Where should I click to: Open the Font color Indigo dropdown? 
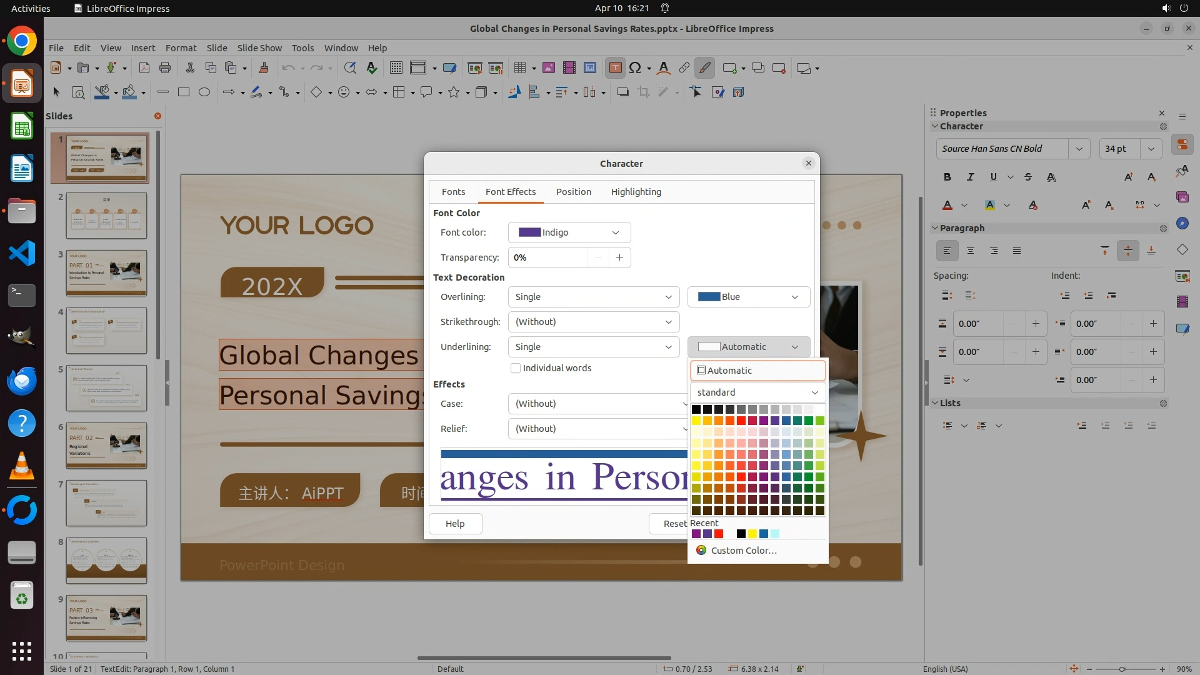569,232
